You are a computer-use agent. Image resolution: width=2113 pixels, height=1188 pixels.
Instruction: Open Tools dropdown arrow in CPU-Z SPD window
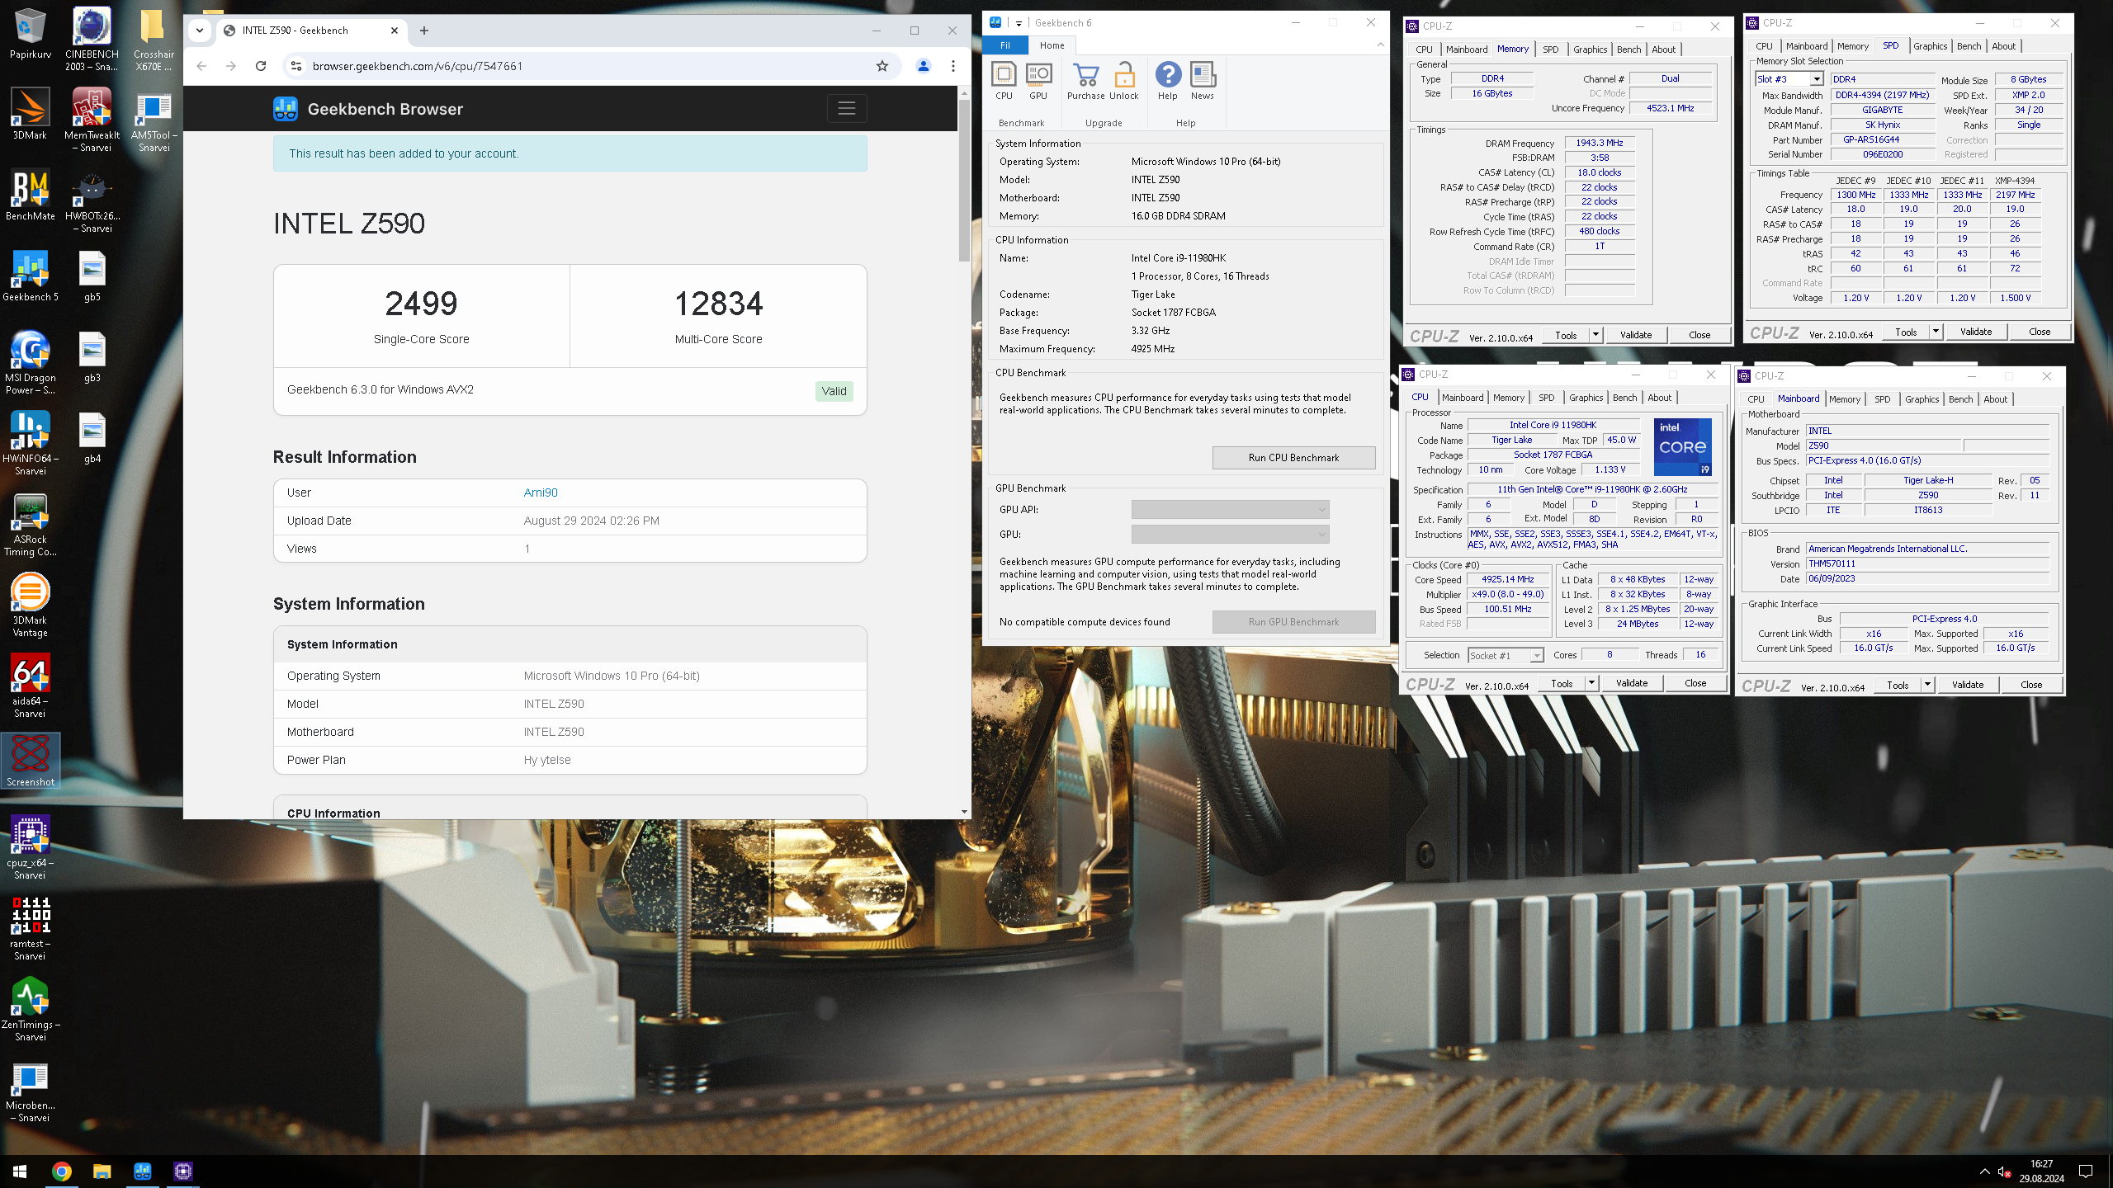coord(1936,332)
